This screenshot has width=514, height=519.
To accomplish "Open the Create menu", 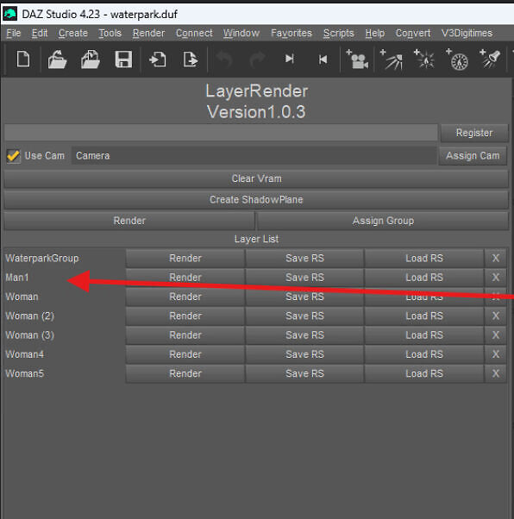I will click(73, 33).
